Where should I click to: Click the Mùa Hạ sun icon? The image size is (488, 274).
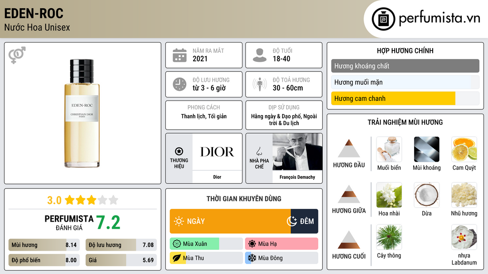point(252,244)
